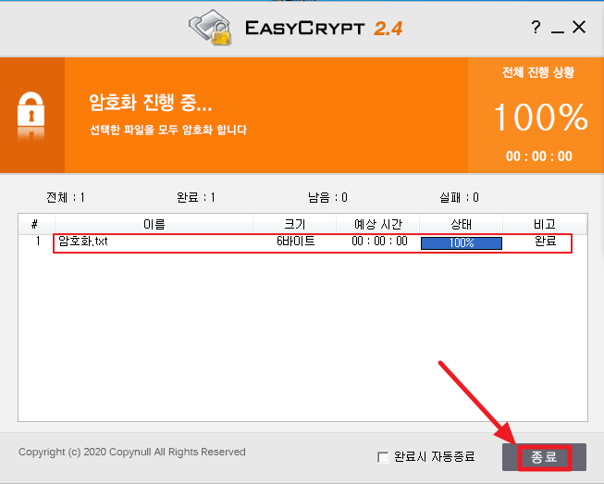The image size is (604, 484).
Task: Click the 00 : 00 : 00 estimated time cell
Action: [379, 242]
